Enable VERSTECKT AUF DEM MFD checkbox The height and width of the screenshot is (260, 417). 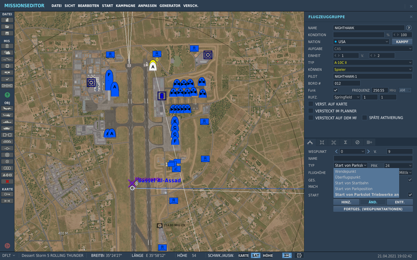tap(311, 118)
